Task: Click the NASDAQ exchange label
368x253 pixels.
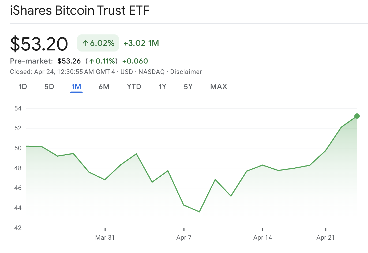Action: [x=151, y=72]
